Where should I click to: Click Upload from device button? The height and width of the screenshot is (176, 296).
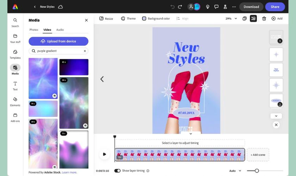58,41
